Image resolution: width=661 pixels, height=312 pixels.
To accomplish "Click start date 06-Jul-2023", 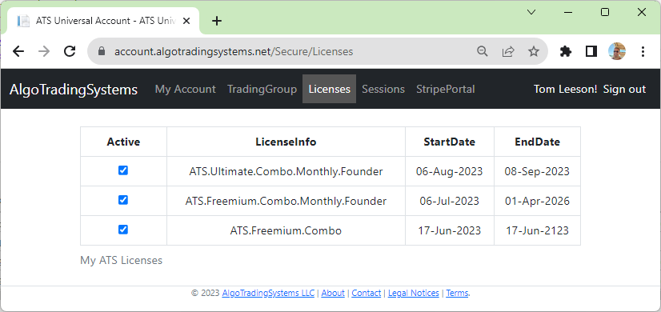I will point(450,201).
